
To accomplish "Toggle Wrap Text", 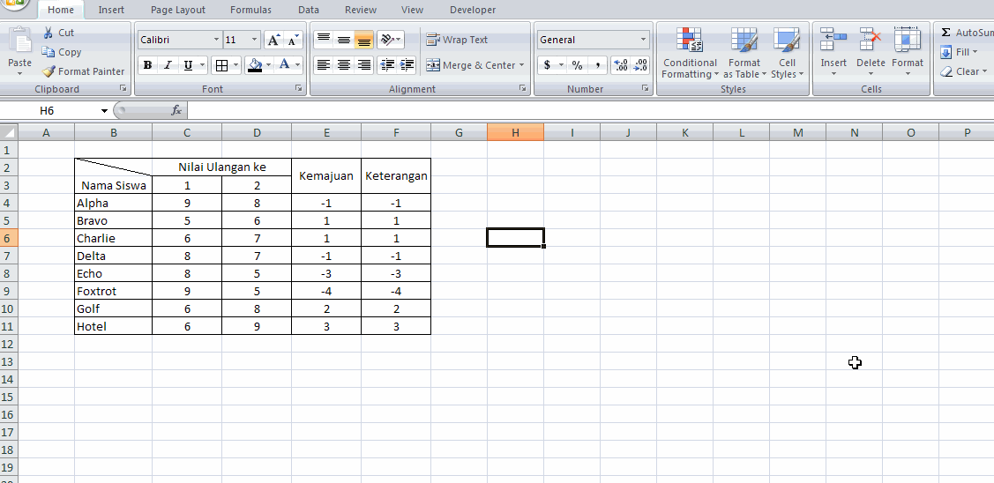I will coord(457,40).
